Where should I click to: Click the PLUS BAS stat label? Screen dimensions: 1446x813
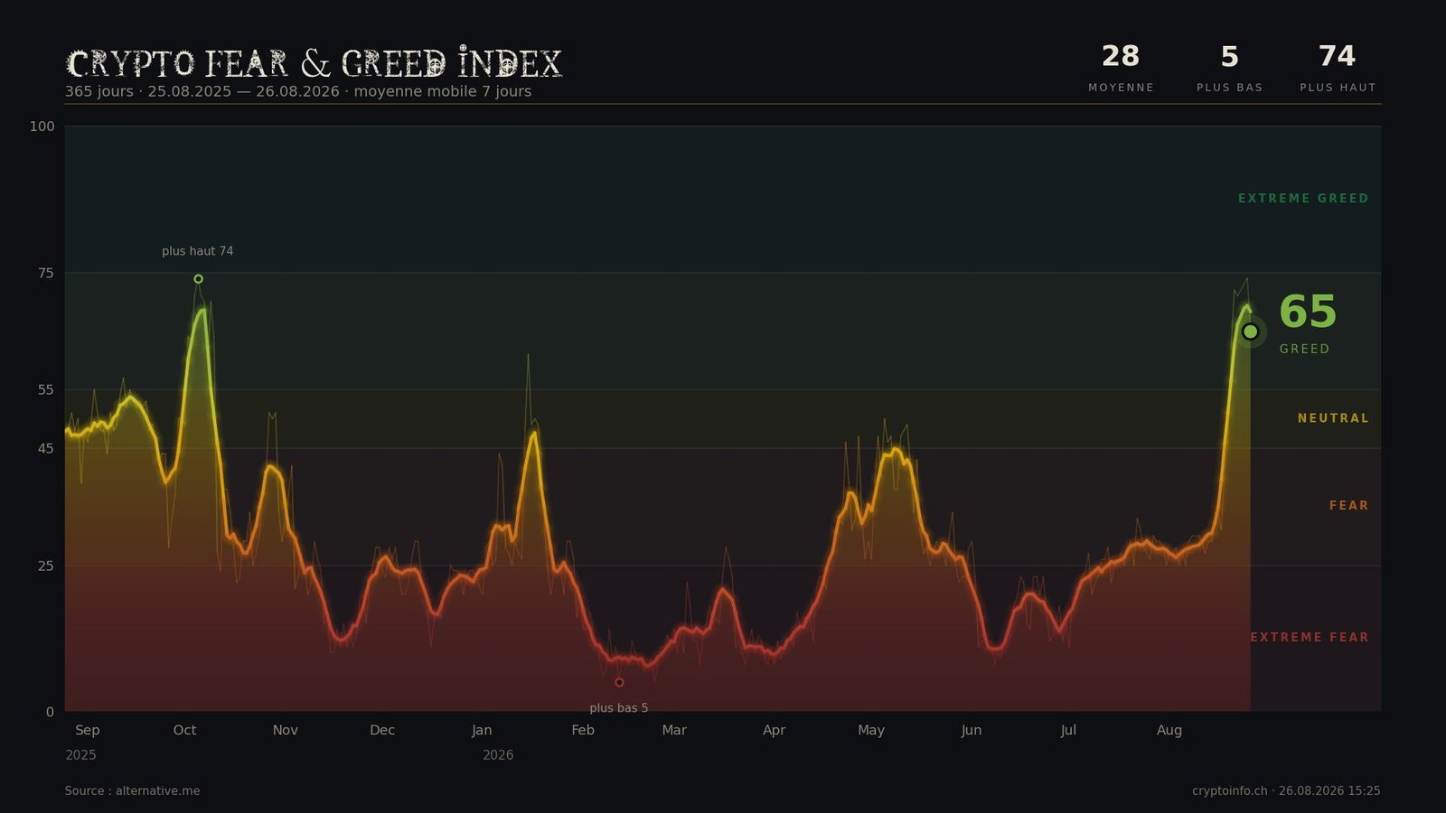click(1230, 88)
